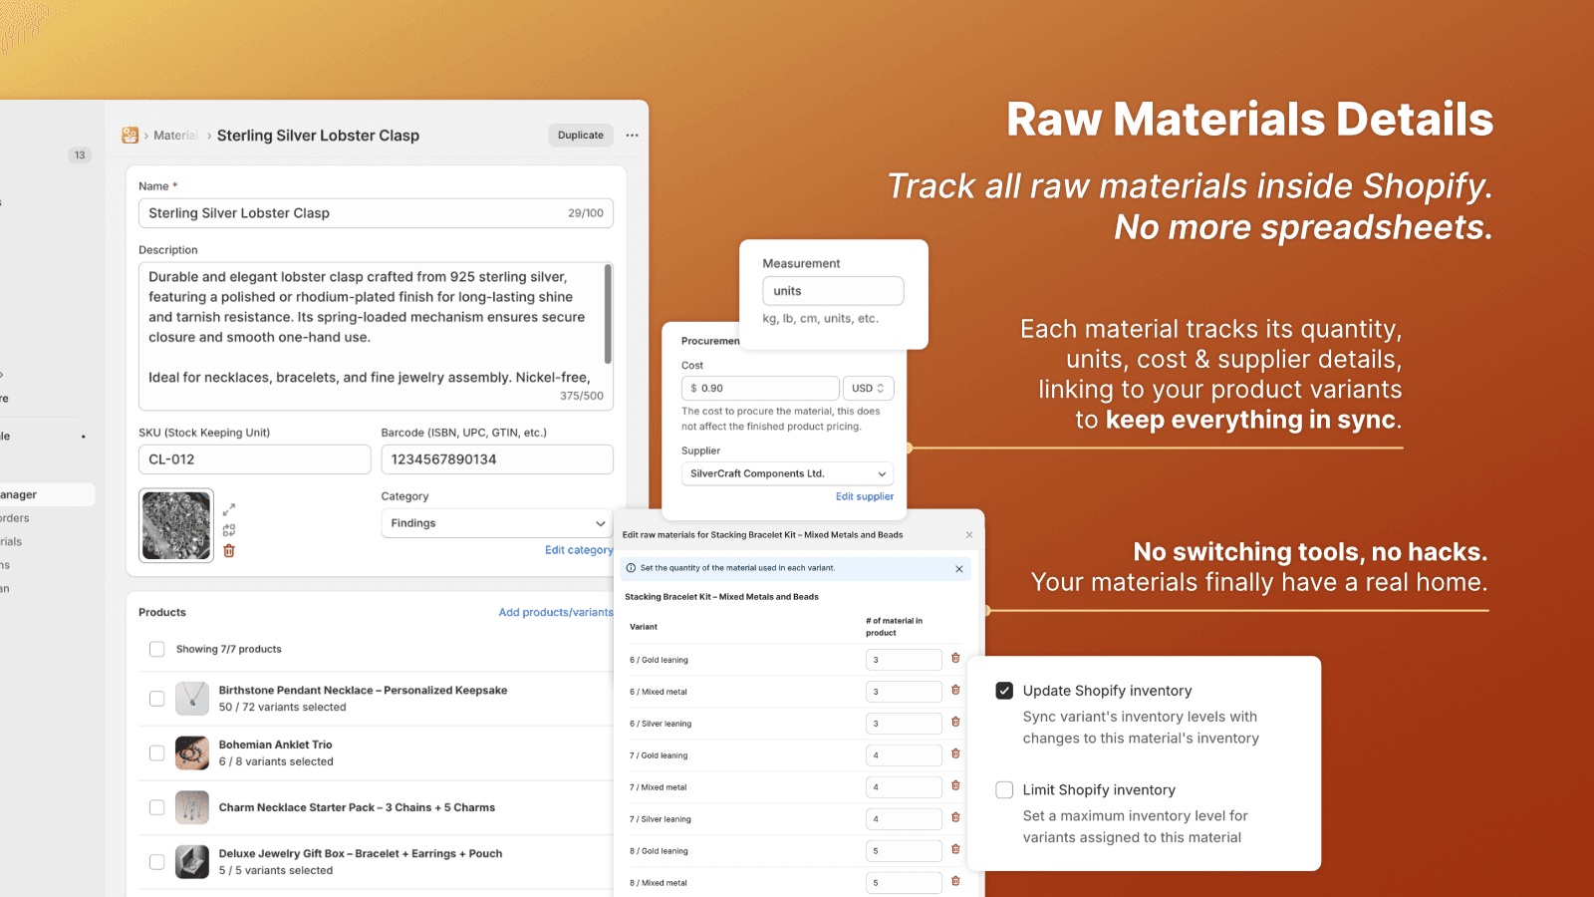Open the USD currency selector

[x=868, y=388]
